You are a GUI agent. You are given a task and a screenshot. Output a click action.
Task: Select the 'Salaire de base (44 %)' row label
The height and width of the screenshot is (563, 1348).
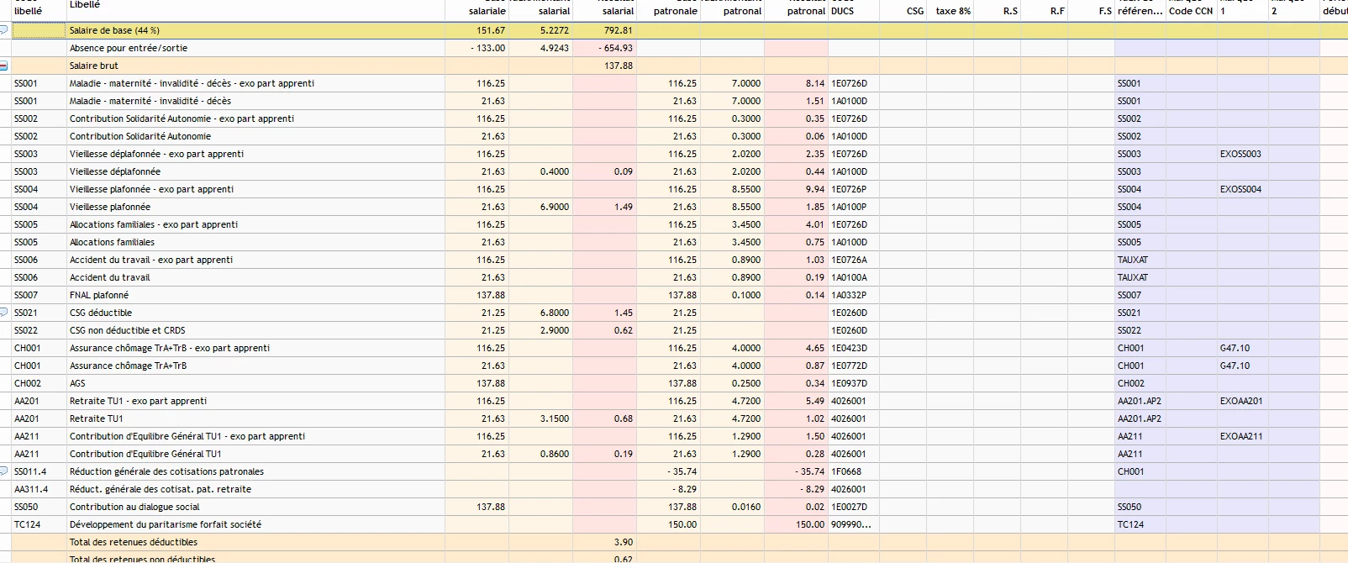(114, 30)
